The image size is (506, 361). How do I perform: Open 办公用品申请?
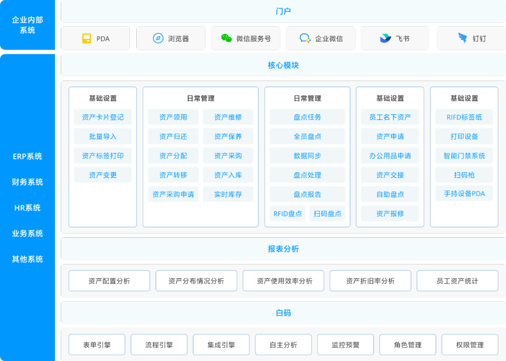[390, 156]
